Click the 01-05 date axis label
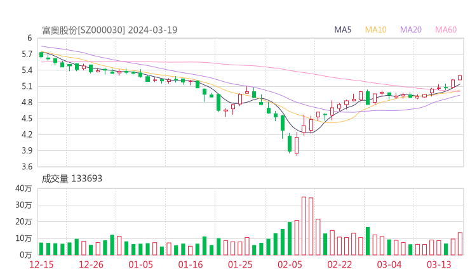 [140, 264]
